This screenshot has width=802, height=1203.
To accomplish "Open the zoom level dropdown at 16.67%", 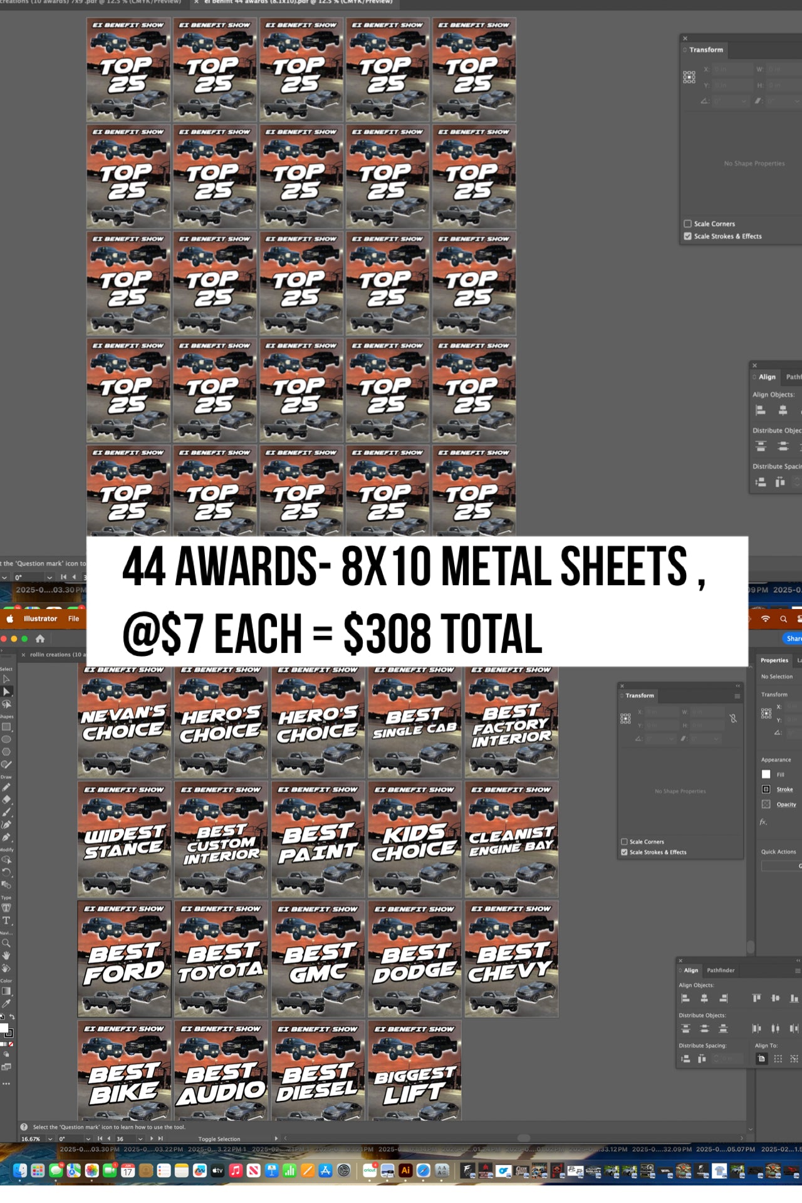I will [49, 1138].
